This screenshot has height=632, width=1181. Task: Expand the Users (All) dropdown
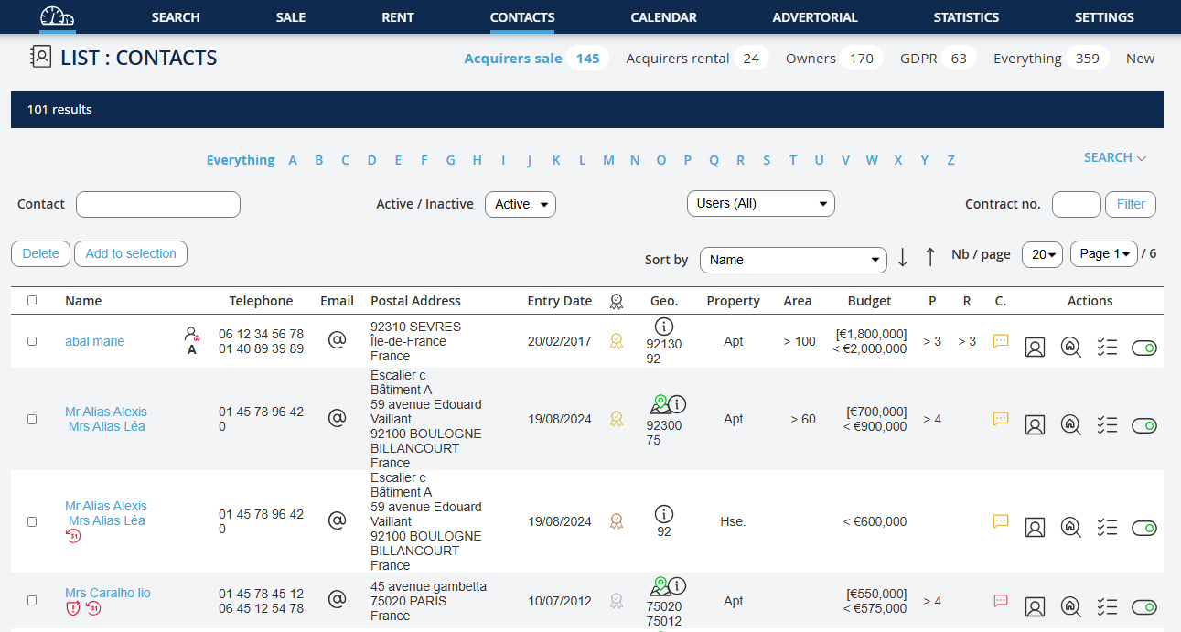[x=760, y=203]
